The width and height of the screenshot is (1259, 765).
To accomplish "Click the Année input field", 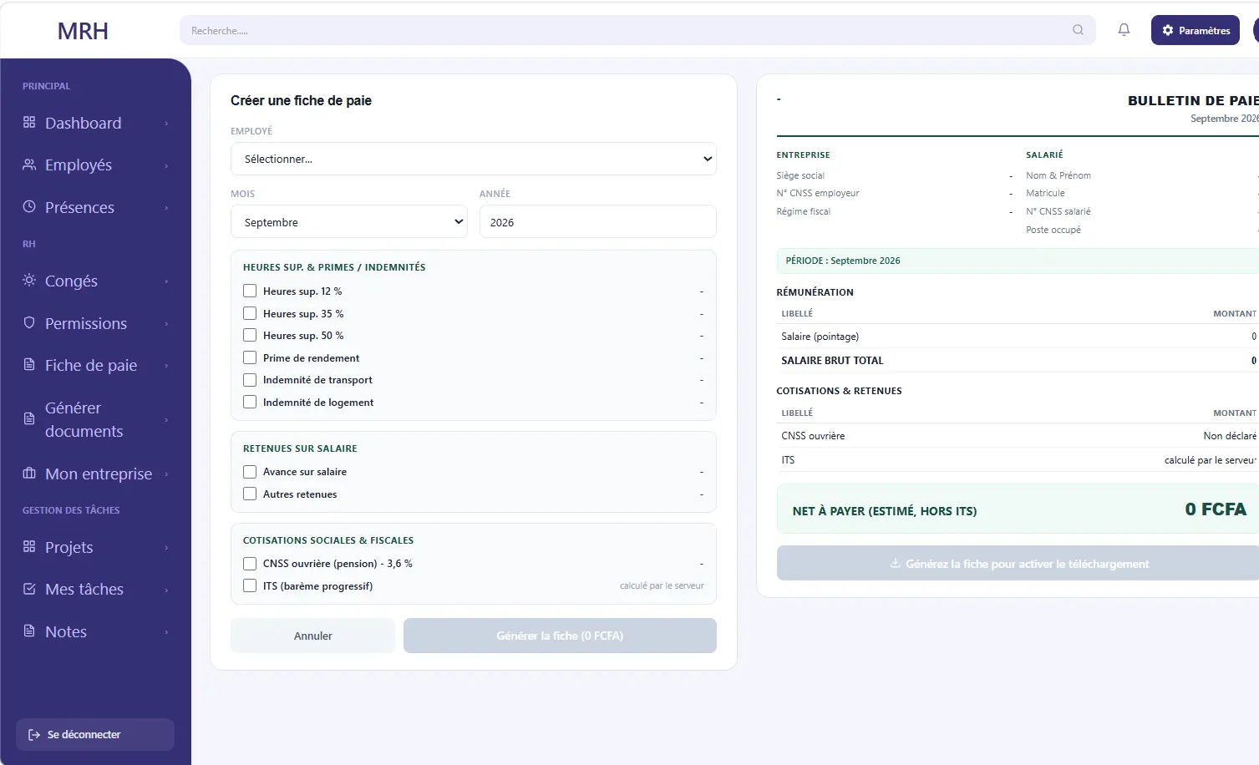I will (598, 221).
